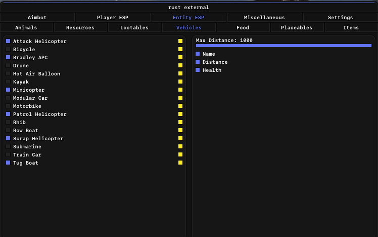Check the Hot Air Balloon checkbox
The image size is (378, 237).
pyautogui.click(x=8, y=73)
